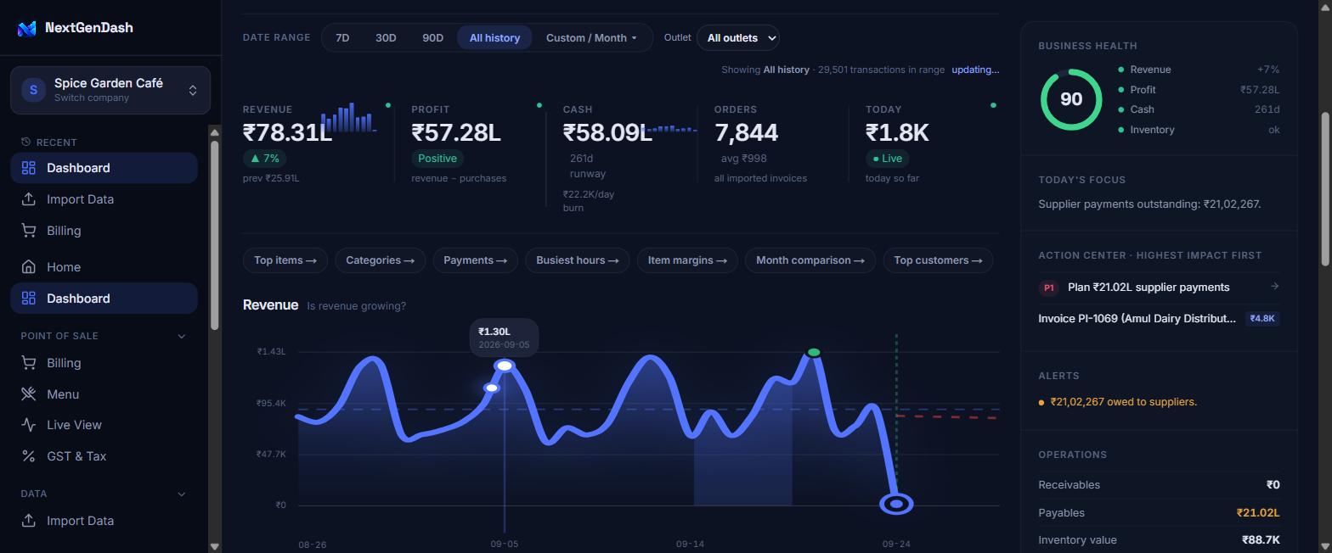Click the Cash 261d health row
Viewport: 1332px width, 553px height.
1199,109
